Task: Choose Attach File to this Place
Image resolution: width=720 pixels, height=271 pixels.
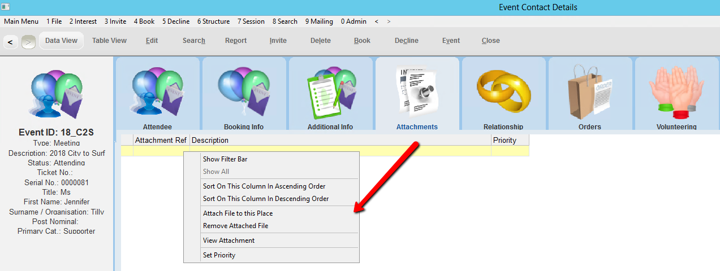Action: coord(238,213)
